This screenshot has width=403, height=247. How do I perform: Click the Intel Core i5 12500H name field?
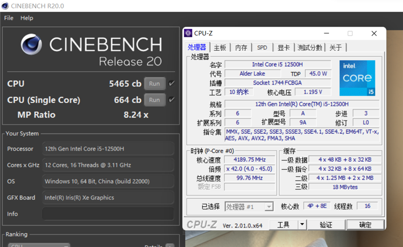pyautogui.click(x=278, y=65)
